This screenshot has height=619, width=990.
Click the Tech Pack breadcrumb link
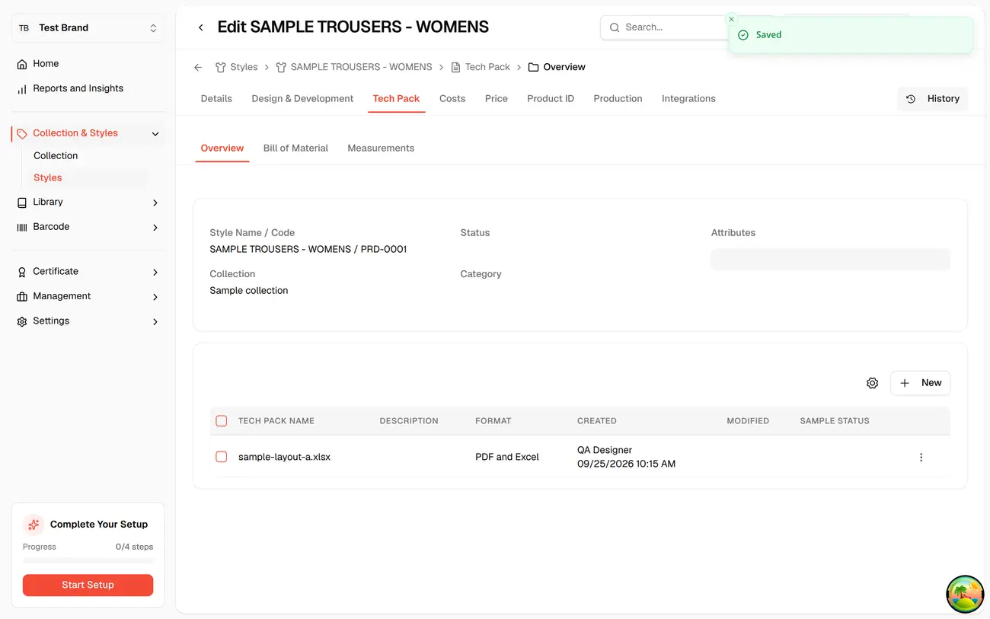(481, 67)
